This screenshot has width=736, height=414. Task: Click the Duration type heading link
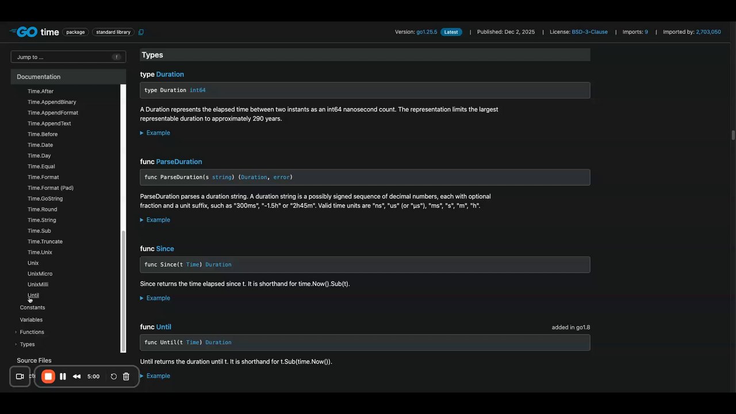pyautogui.click(x=170, y=74)
